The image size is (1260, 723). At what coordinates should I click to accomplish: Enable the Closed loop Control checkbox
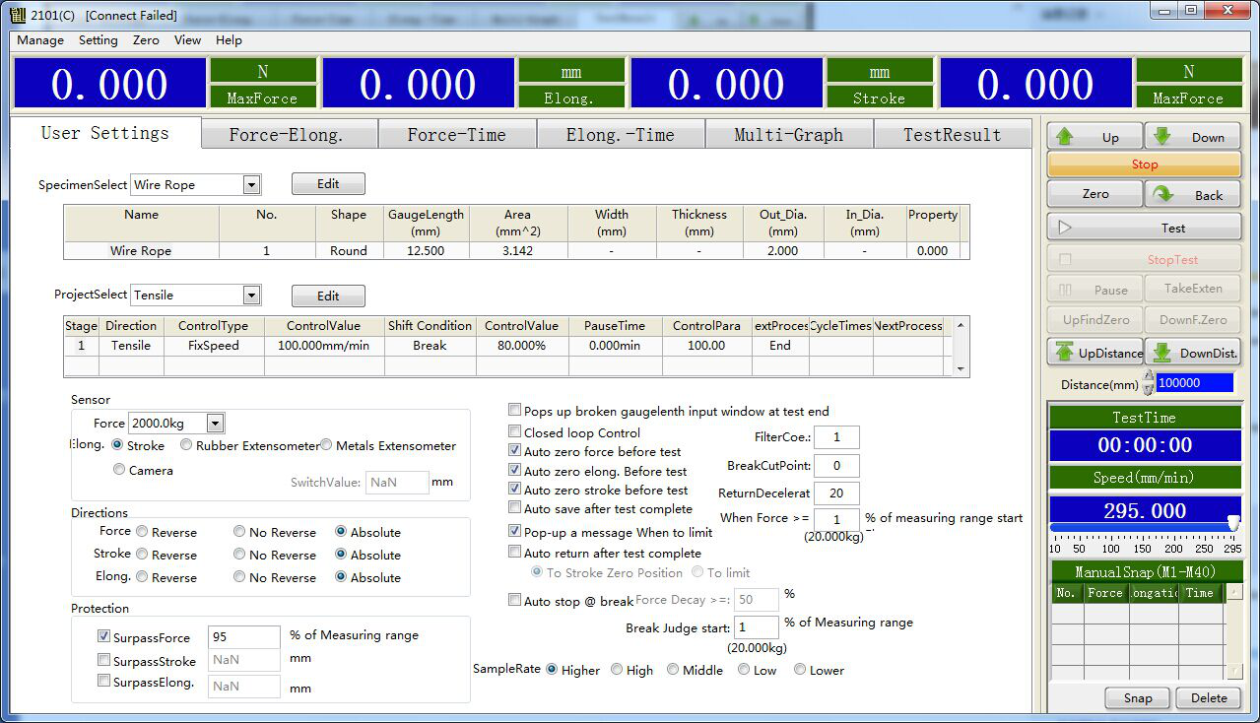pyautogui.click(x=515, y=431)
